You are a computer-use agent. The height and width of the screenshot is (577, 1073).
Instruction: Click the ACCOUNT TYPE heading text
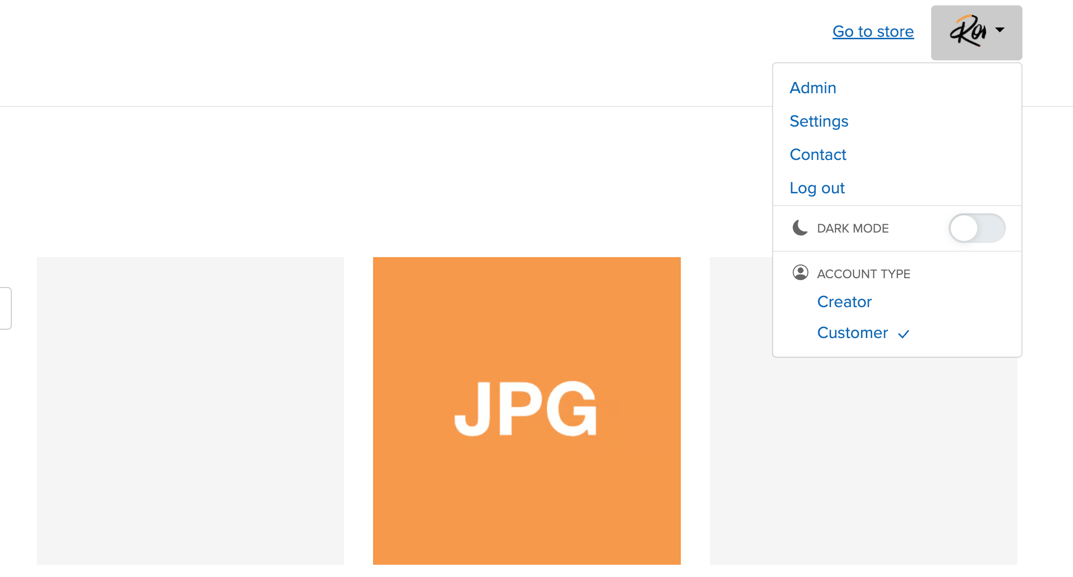[863, 274]
